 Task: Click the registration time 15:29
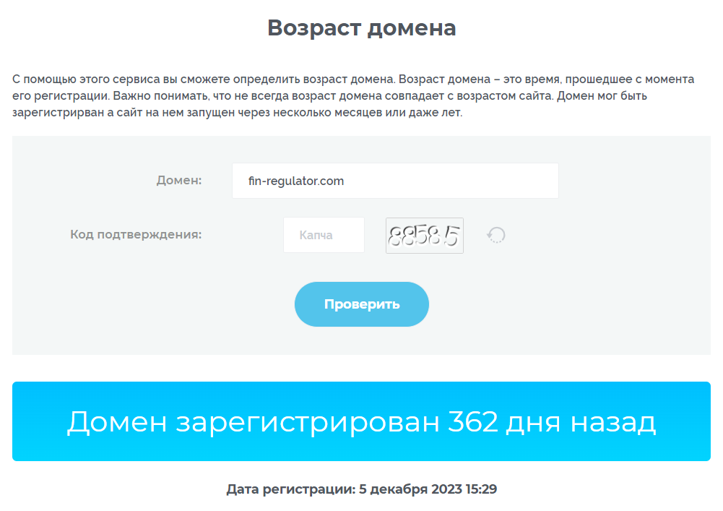481,489
